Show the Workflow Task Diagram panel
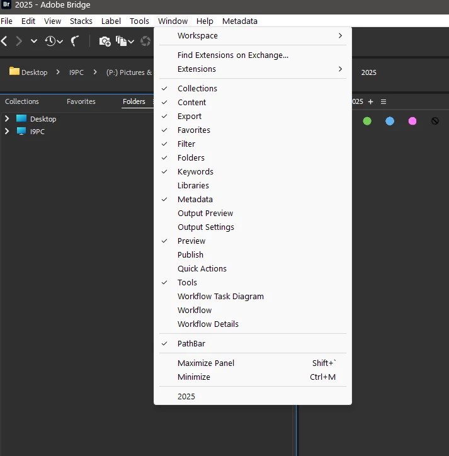Image resolution: width=449 pixels, height=456 pixels. pos(253,297)
